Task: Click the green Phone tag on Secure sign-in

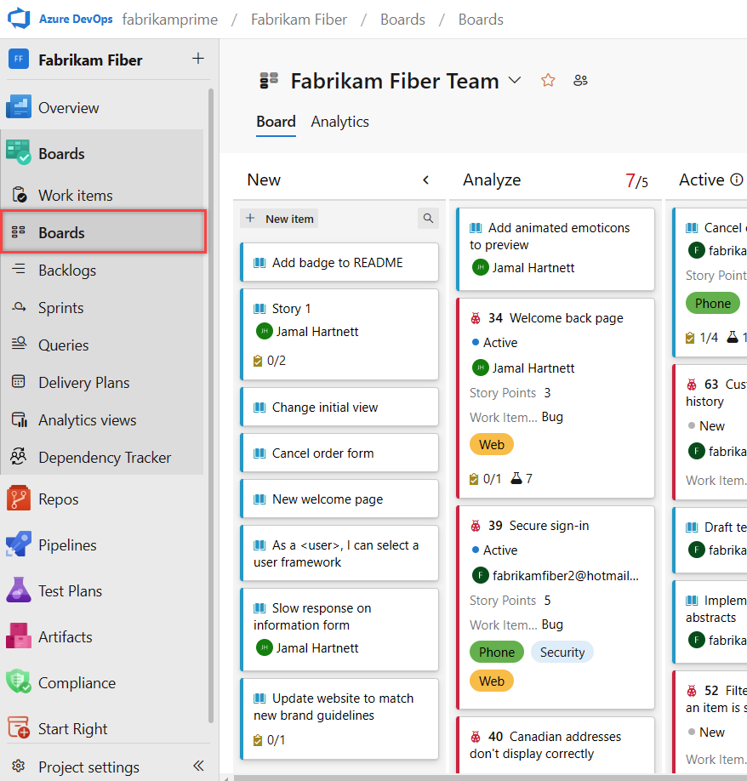Action: tap(496, 653)
